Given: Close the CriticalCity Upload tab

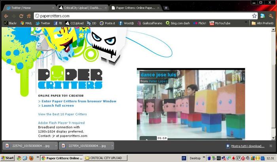Looking at the screenshot, I should pos(106,8).
